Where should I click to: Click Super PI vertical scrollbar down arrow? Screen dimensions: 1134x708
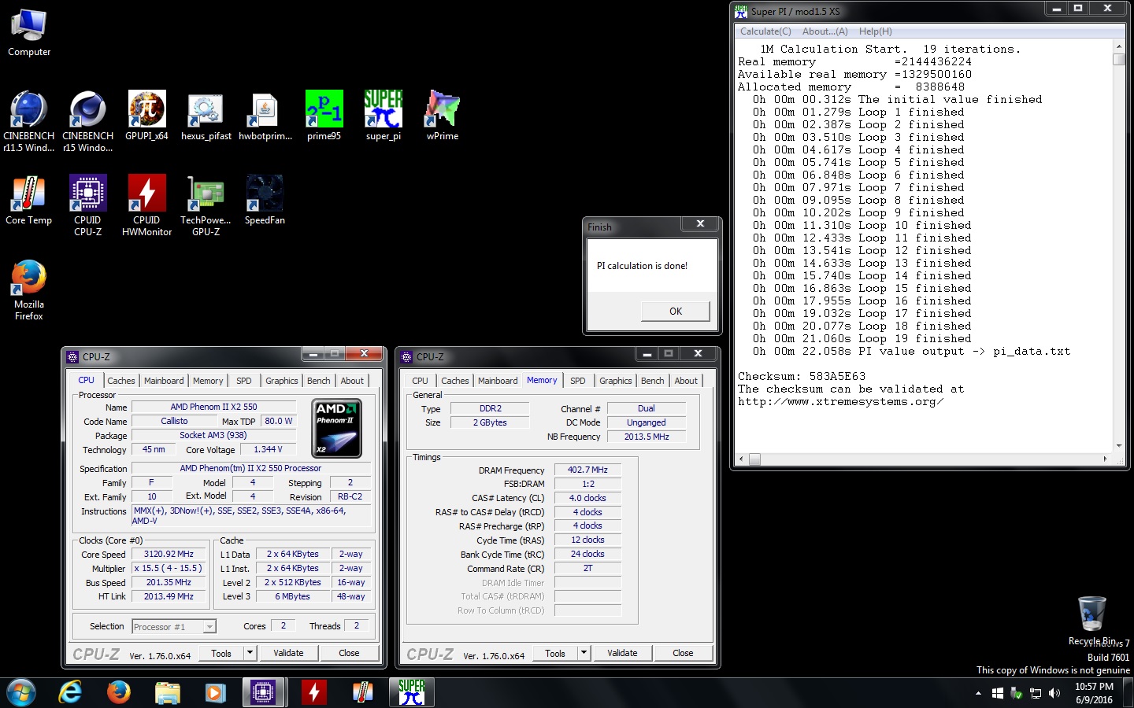1118,446
